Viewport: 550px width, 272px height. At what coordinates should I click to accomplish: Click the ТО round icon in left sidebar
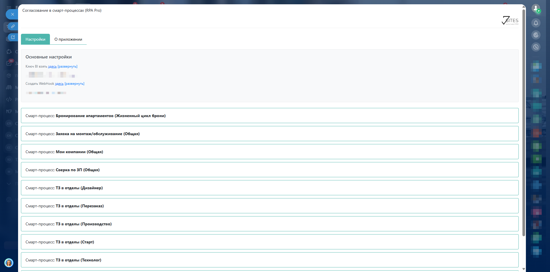(9, 159)
